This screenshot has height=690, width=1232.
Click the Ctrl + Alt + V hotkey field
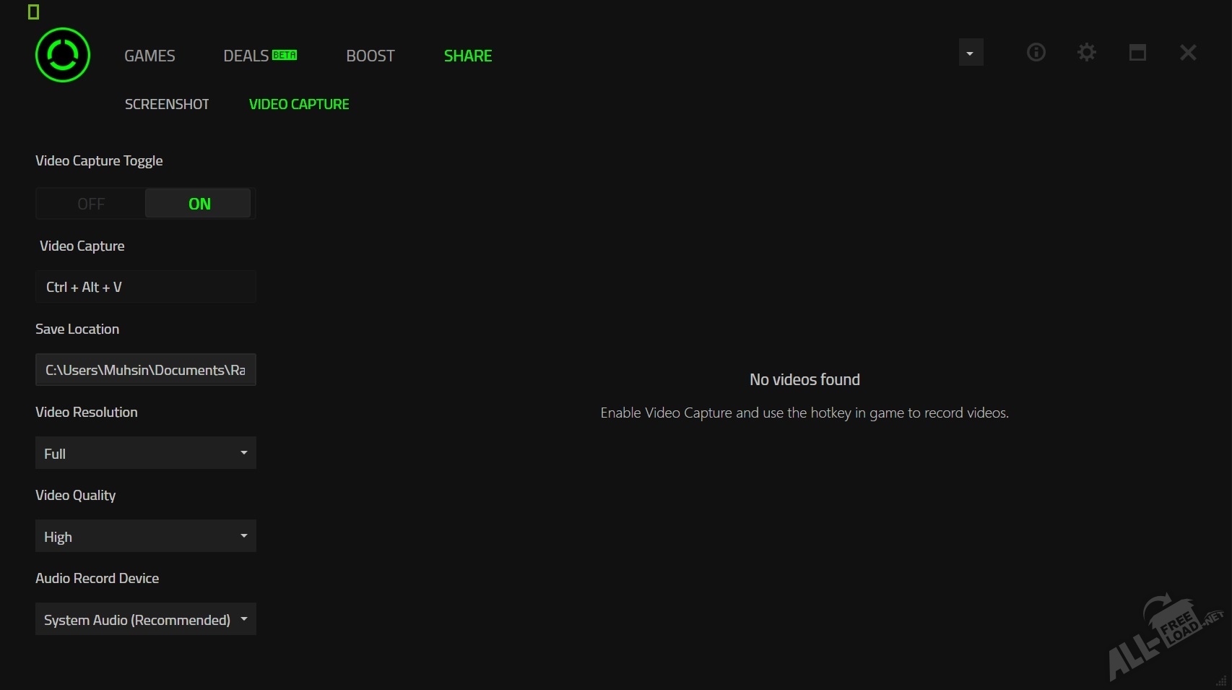[146, 287]
